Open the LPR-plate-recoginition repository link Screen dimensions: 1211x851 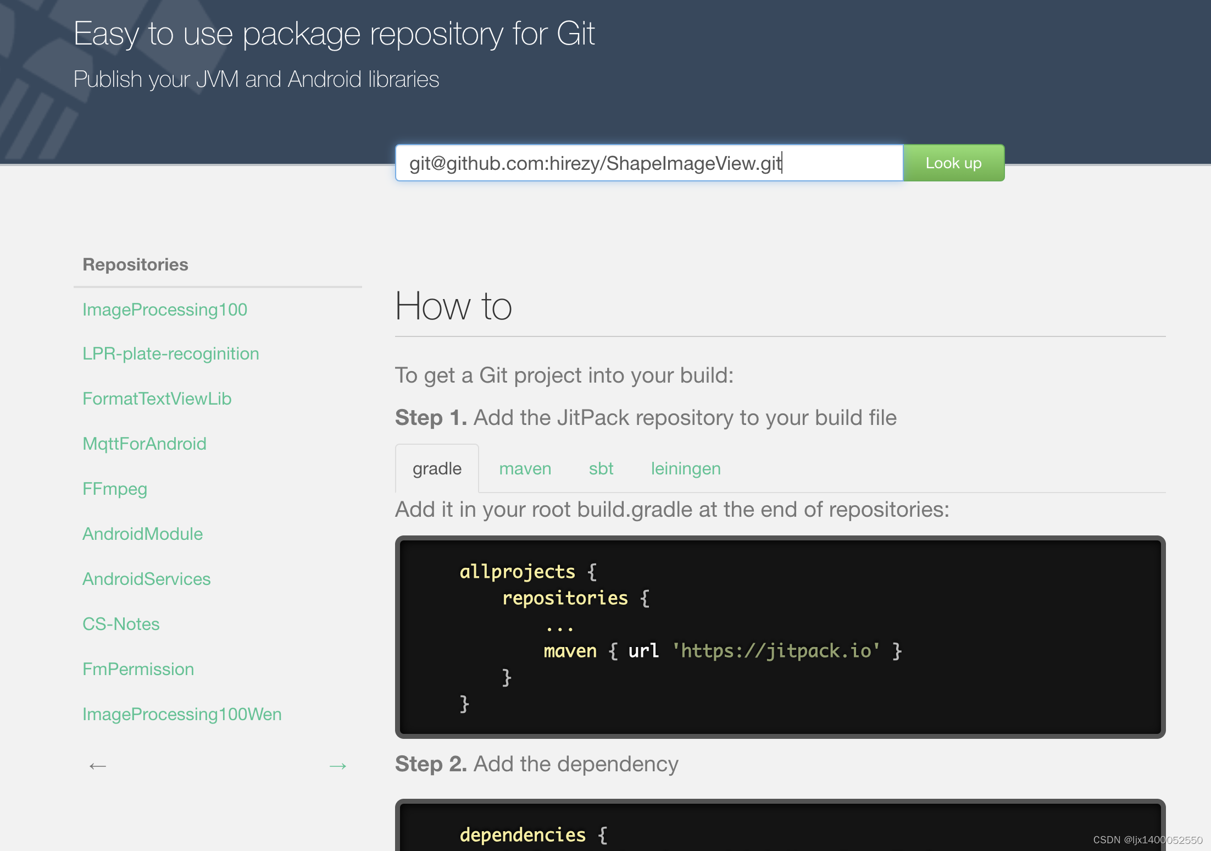(x=170, y=353)
